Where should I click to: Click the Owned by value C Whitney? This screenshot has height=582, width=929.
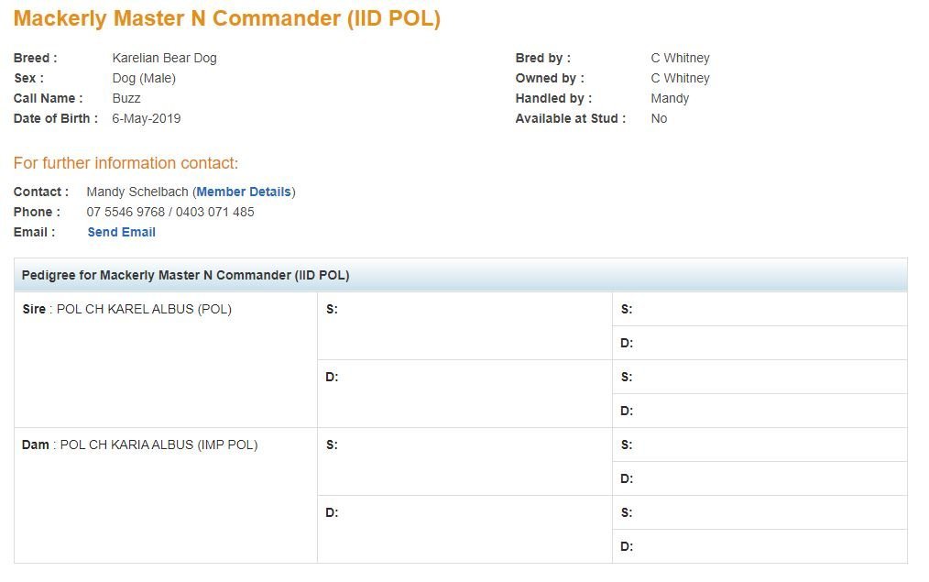[680, 78]
